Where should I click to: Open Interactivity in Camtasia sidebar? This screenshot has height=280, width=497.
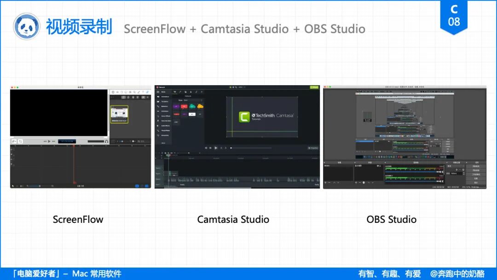[163, 135]
